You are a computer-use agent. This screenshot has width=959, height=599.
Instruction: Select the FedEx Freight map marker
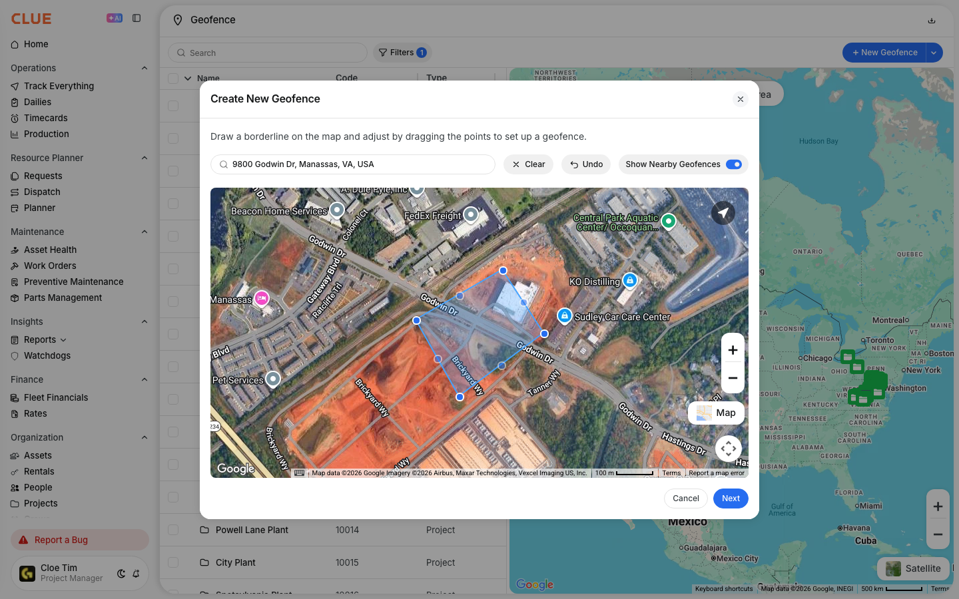[x=471, y=214]
